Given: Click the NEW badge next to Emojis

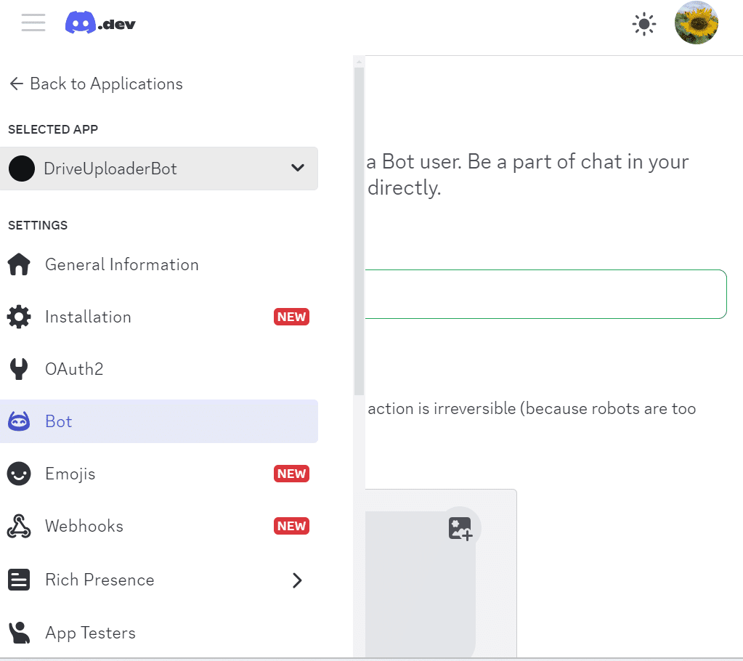Looking at the screenshot, I should pyautogui.click(x=291, y=474).
